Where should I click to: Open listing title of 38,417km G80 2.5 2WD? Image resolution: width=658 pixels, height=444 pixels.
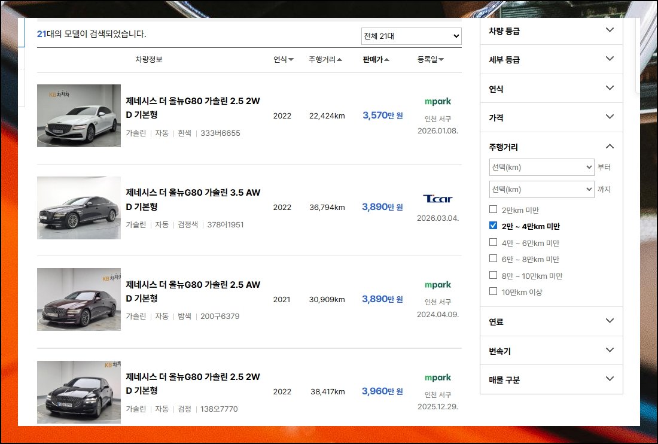[x=193, y=384]
